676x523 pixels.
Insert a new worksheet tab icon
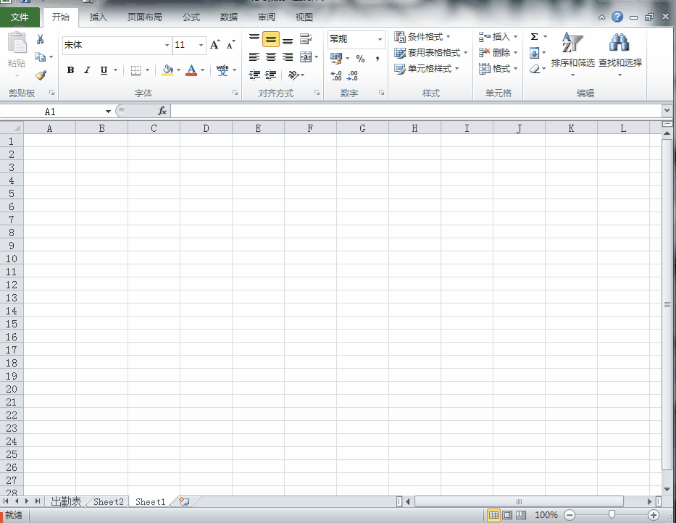184,501
